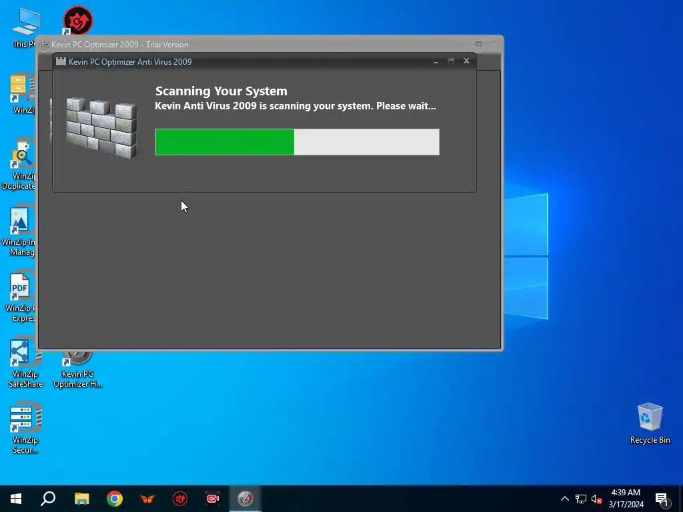
Task: Minimize the Anti Virus 2009 window
Action: click(436, 61)
